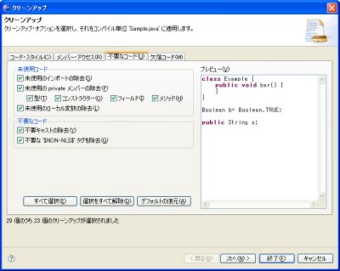
Task: Uncheck the フィールド checkbox
Action: coord(113,98)
